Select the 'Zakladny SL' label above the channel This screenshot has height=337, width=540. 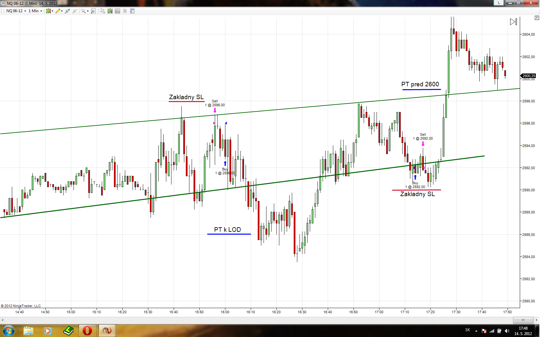186,97
